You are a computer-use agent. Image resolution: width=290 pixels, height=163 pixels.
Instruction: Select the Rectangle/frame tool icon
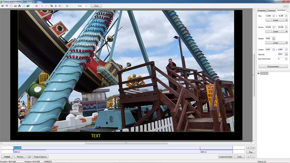click(x=11, y=6)
